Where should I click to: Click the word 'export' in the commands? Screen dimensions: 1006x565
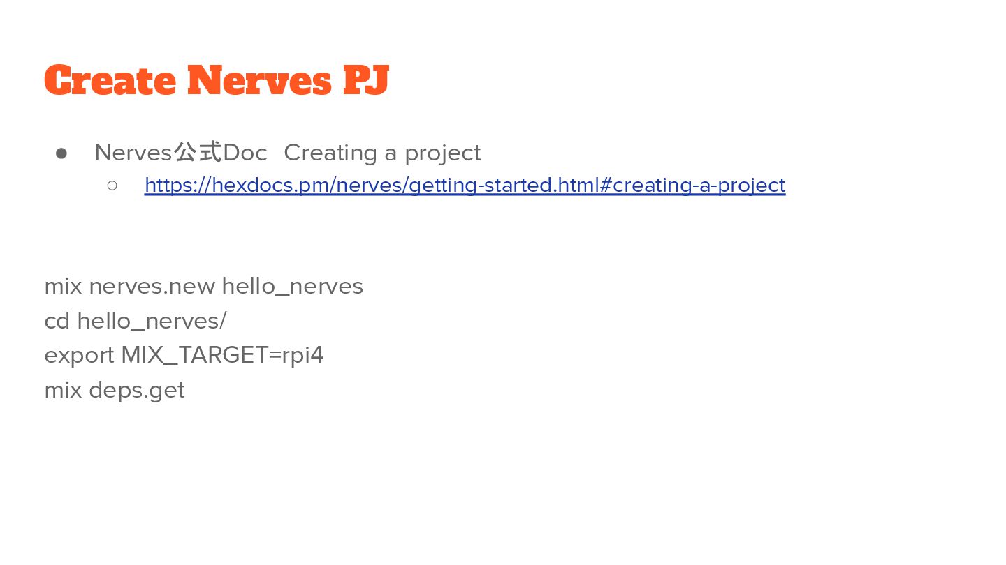pyautogui.click(x=79, y=355)
